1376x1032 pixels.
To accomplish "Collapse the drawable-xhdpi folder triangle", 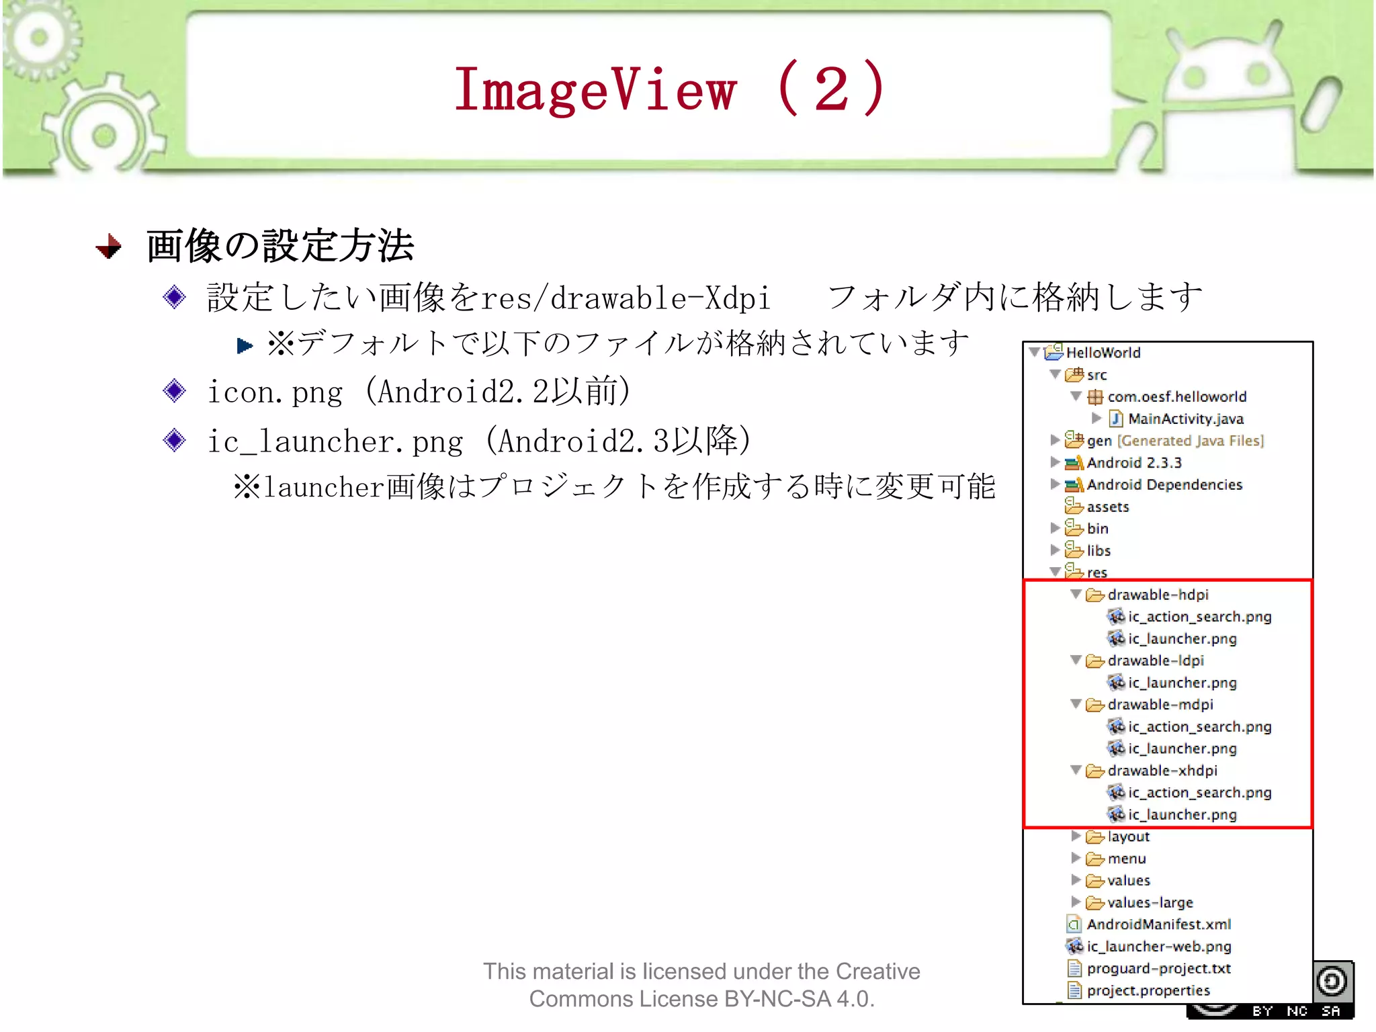I will point(1076,770).
